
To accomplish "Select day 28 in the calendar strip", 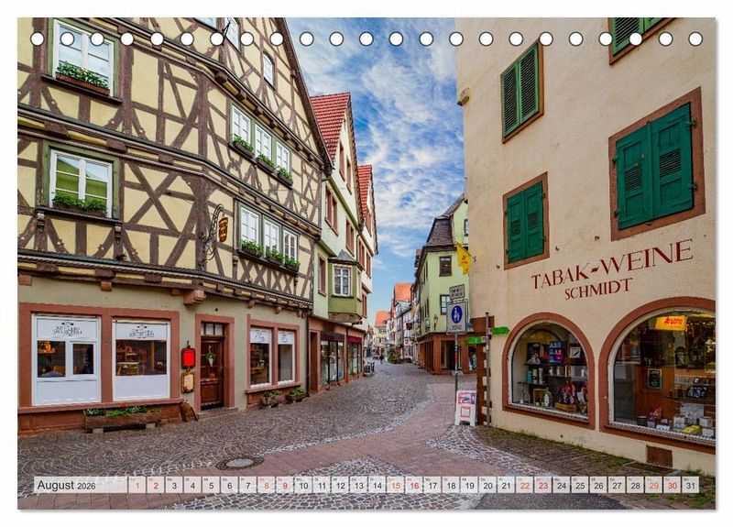I will (x=636, y=485).
